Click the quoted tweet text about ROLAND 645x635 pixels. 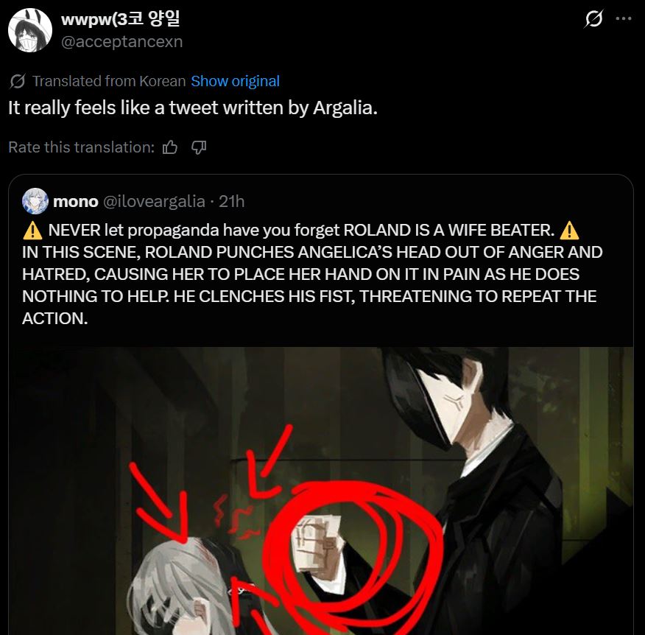pos(313,274)
